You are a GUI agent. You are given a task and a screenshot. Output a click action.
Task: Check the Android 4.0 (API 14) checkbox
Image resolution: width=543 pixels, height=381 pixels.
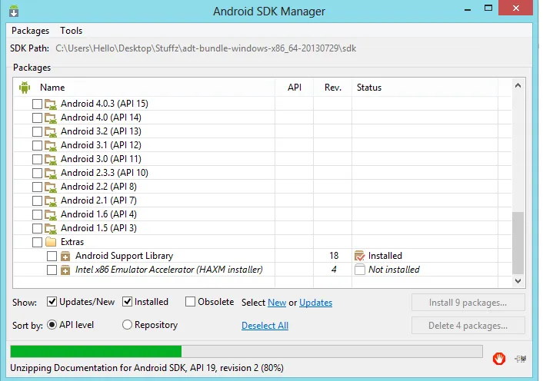tap(37, 118)
